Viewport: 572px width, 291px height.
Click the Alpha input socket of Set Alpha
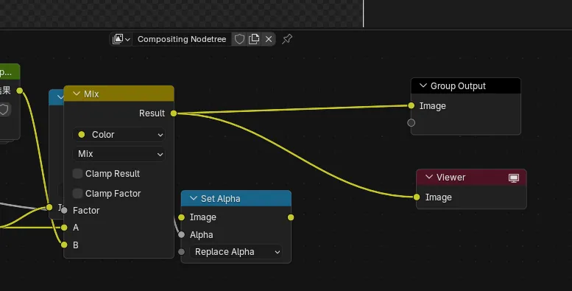click(x=181, y=235)
